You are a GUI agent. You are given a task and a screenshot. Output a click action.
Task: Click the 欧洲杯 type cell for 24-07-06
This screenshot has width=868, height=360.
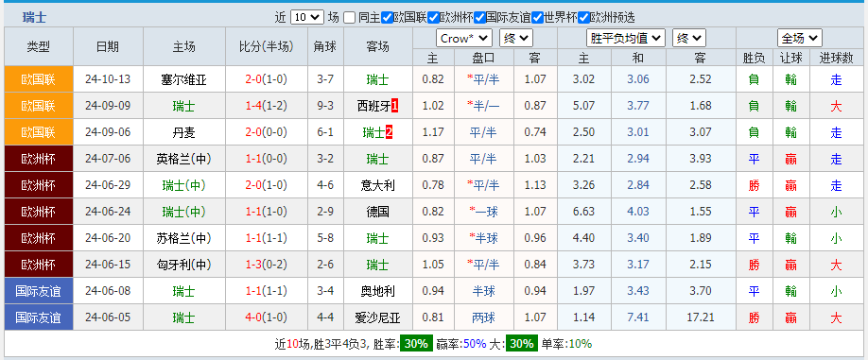point(39,159)
